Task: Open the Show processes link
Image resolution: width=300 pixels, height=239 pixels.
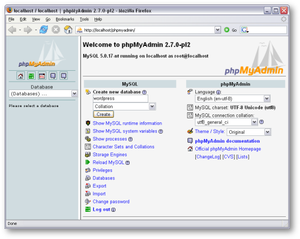Action: pyautogui.click(x=110, y=139)
